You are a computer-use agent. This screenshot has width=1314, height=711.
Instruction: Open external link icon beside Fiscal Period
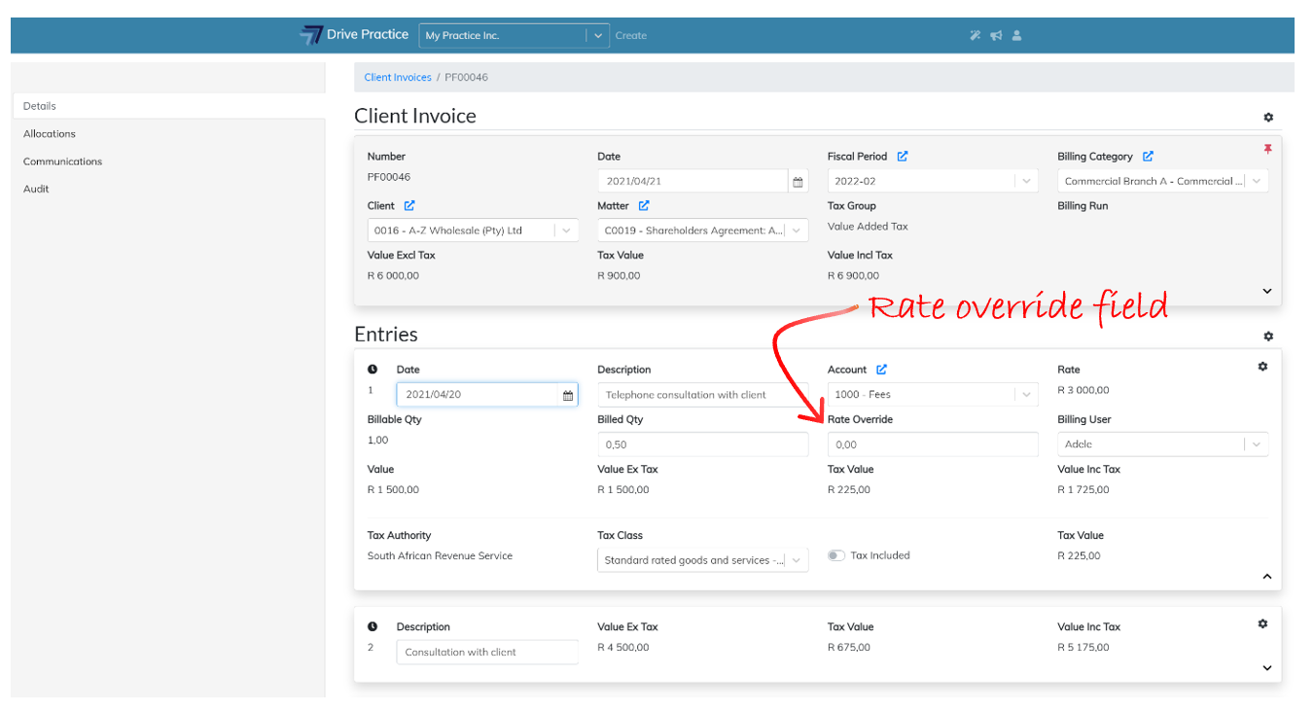pyautogui.click(x=903, y=157)
